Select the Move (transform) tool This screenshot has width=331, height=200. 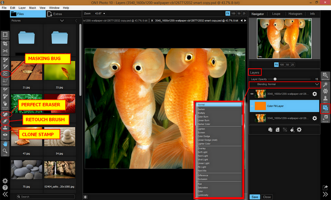click(5, 35)
